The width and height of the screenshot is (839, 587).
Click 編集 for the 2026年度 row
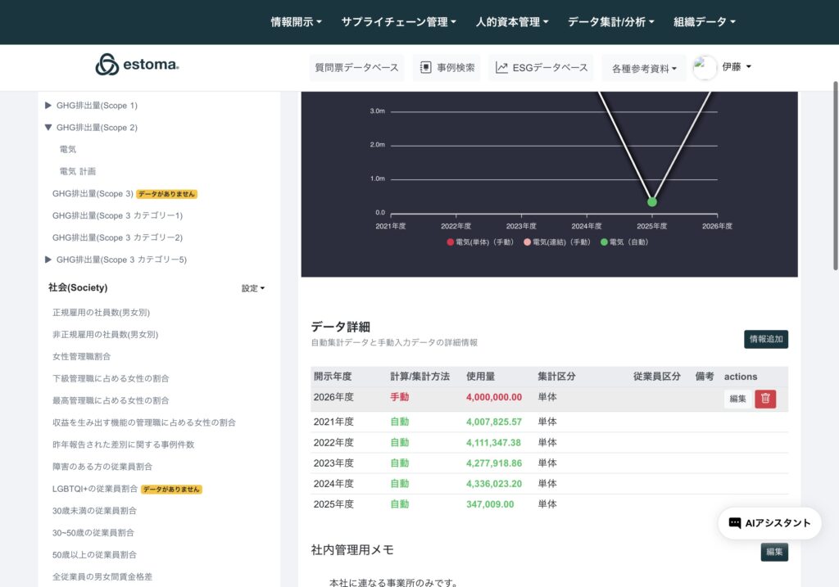pos(737,399)
